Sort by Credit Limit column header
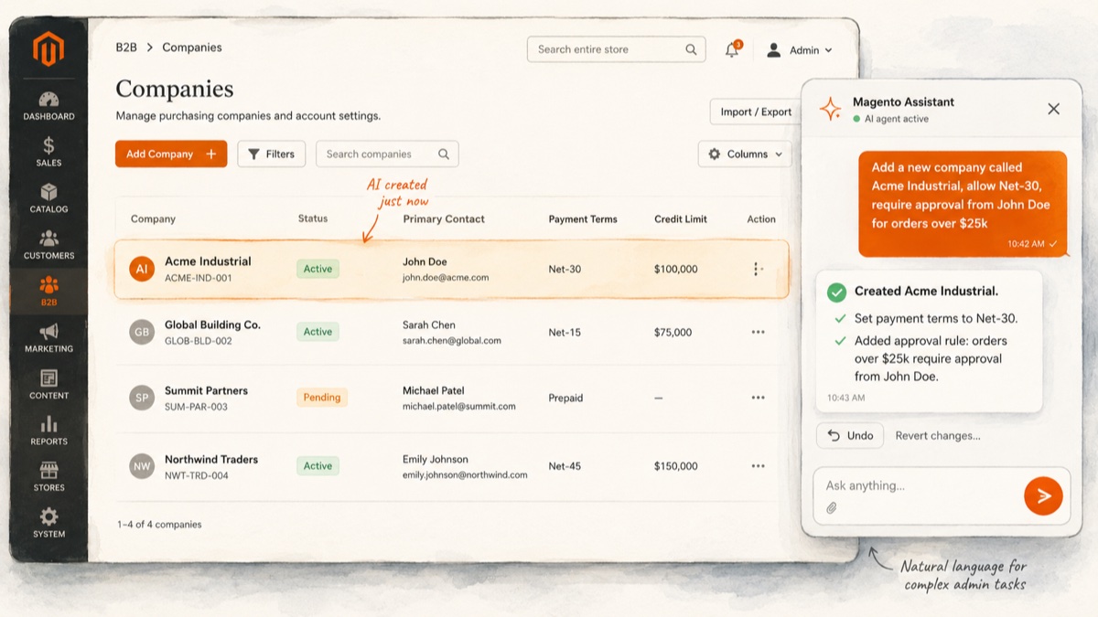The height and width of the screenshot is (617, 1098). 681,219
